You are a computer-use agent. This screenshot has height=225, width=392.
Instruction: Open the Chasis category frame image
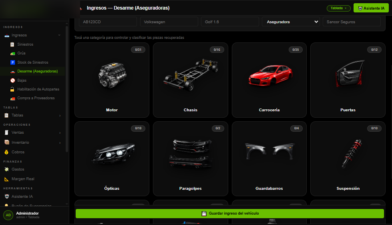[191, 74]
